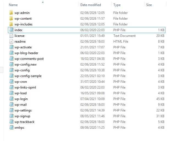Click the wp-activate file icon
183x141 pixels.
(x=11, y=47)
